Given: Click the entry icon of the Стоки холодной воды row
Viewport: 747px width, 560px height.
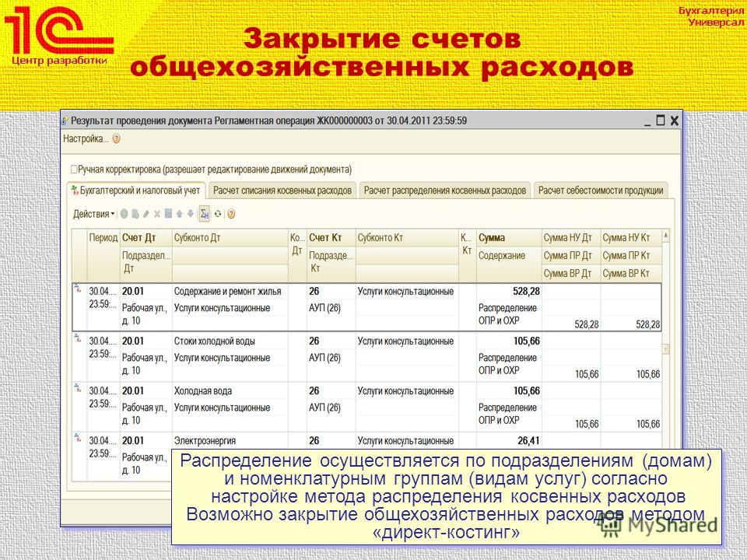Looking at the screenshot, I should [78, 338].
